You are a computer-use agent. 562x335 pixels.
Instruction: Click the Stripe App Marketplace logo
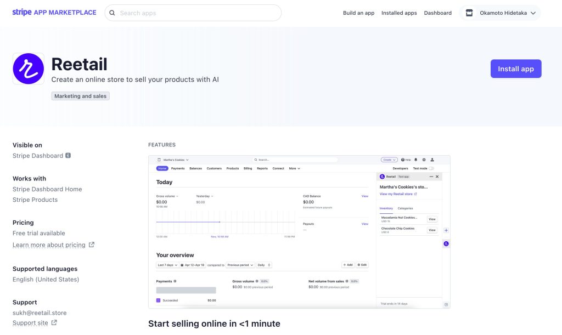coord(54,13)
